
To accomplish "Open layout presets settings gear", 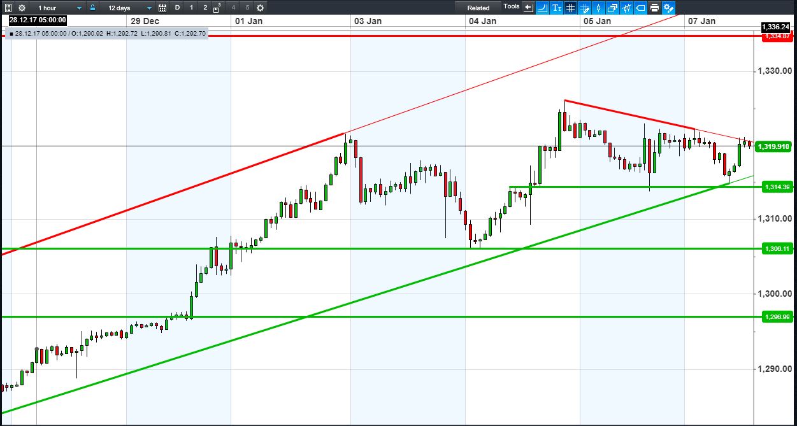I will pos(260,8).
